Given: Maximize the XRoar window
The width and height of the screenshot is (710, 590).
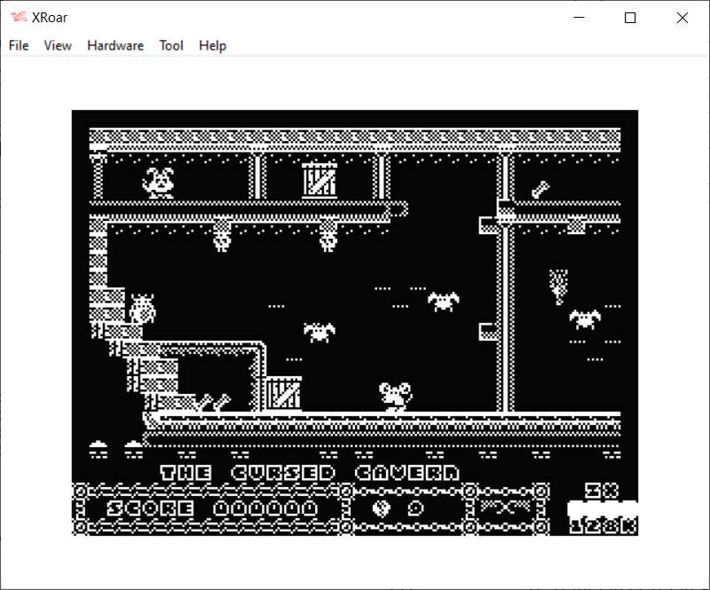Looking at the screenshot, I should pyautogui.click(x=630, y=18).
